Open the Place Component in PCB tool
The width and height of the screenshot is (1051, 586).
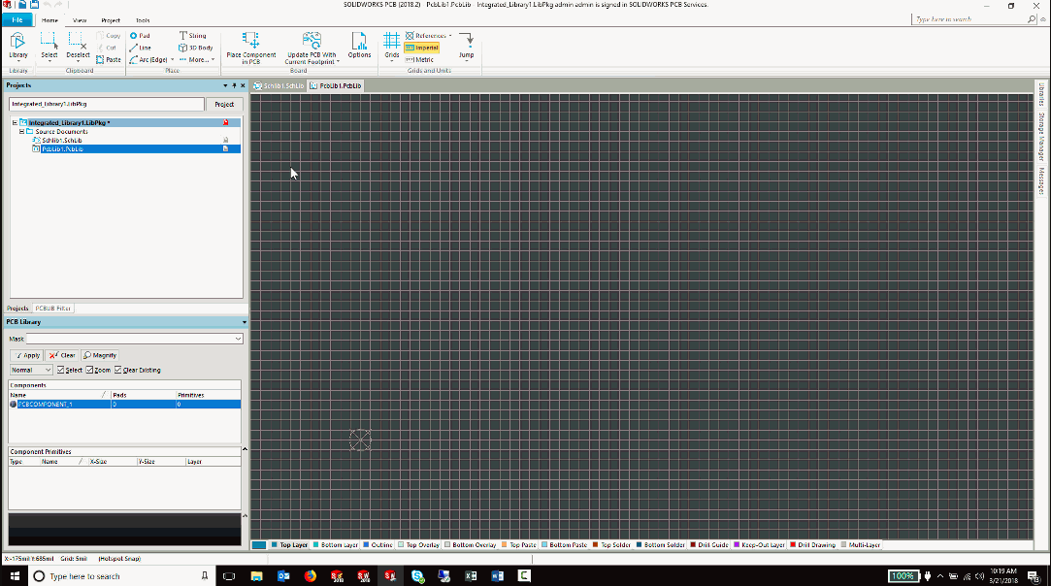click(251, 46)
